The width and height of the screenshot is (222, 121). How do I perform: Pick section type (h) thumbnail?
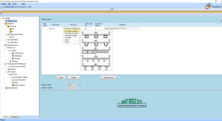coord(96,59)
